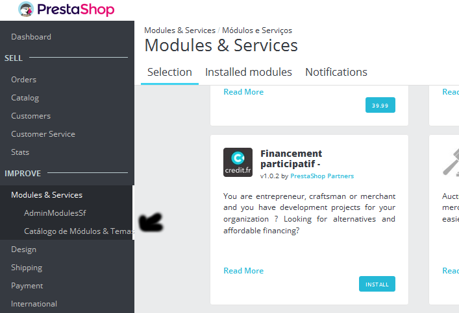Image resolution: width=459 pixels, height=313 pixels.
Task: Open Catálogo de Módulos & Temas
Action: tap(79, 231)
